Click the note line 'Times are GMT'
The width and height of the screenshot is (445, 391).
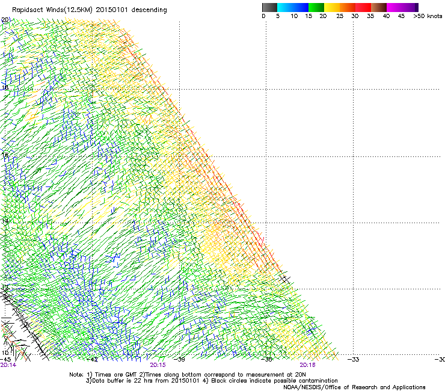click(x=187, y=375)
